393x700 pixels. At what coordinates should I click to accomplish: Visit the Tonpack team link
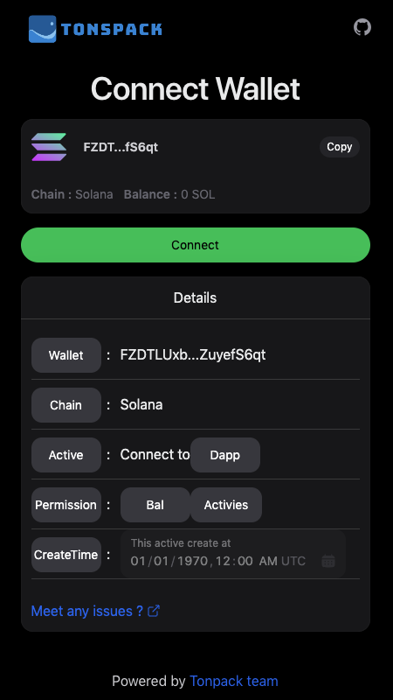(x=234, y=682)
